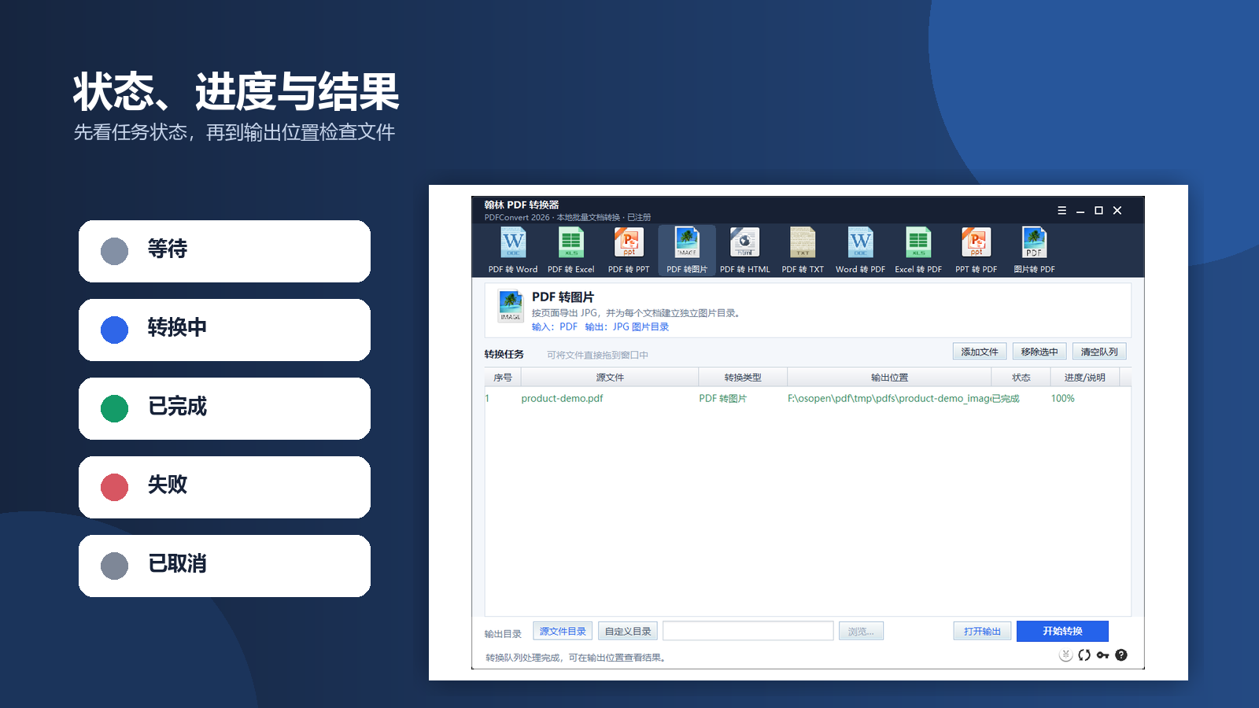Activate the PDF 转图片 toolbar icon

[687, 250]
